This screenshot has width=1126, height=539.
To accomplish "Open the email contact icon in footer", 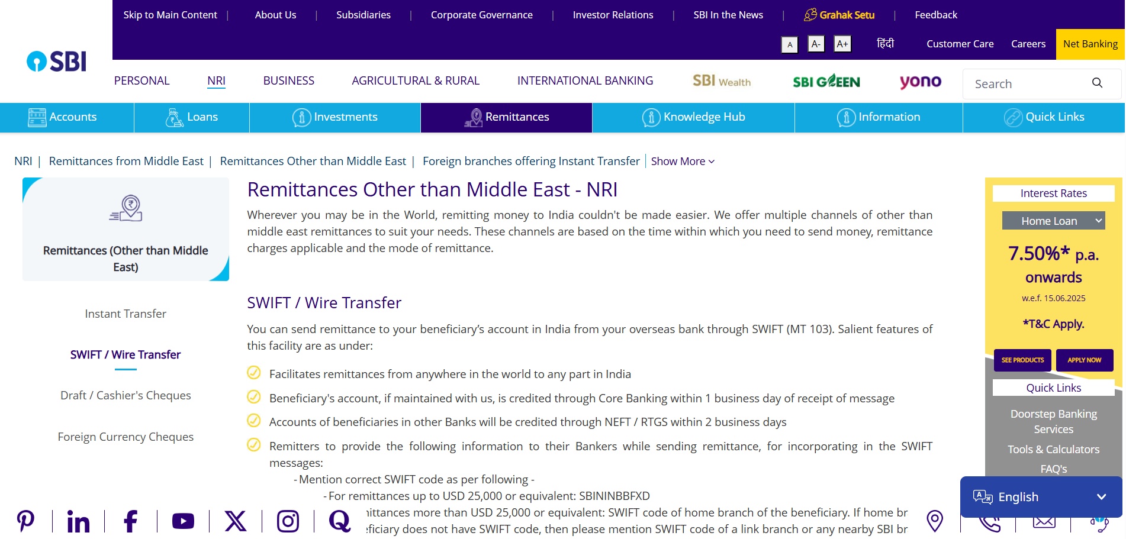I will [1044, 521].
